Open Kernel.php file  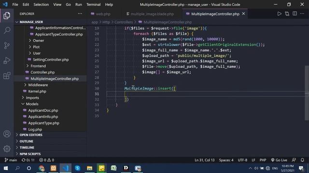(37, 91)
